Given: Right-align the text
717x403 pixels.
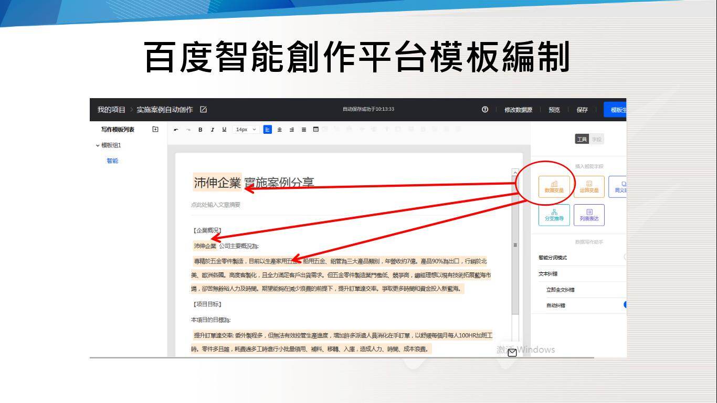Looking at the screenshot, I should pyautogui.click(x=291, y=130).
